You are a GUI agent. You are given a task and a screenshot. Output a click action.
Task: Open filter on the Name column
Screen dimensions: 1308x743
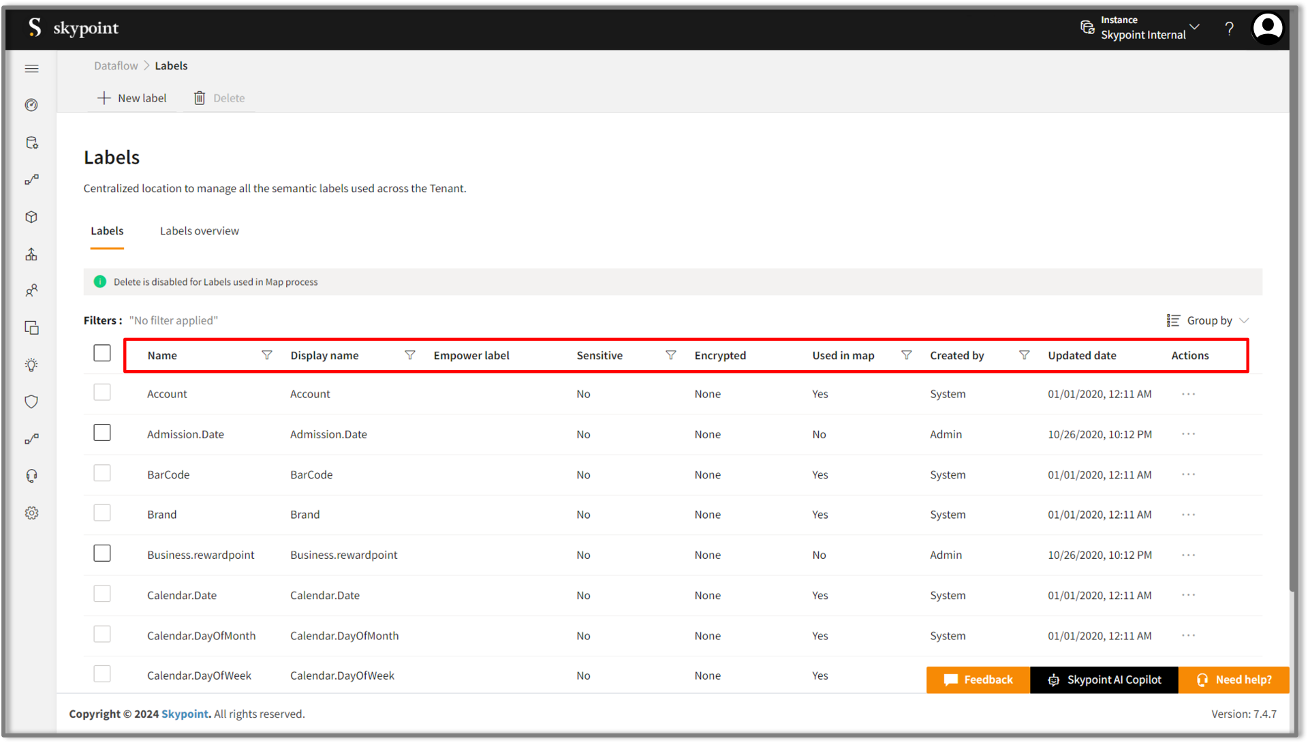coord(267,355)
